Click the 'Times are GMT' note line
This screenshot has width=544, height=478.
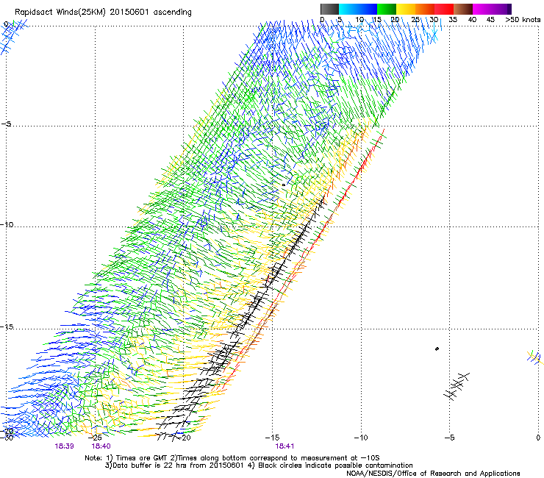[x=232, y=458]
